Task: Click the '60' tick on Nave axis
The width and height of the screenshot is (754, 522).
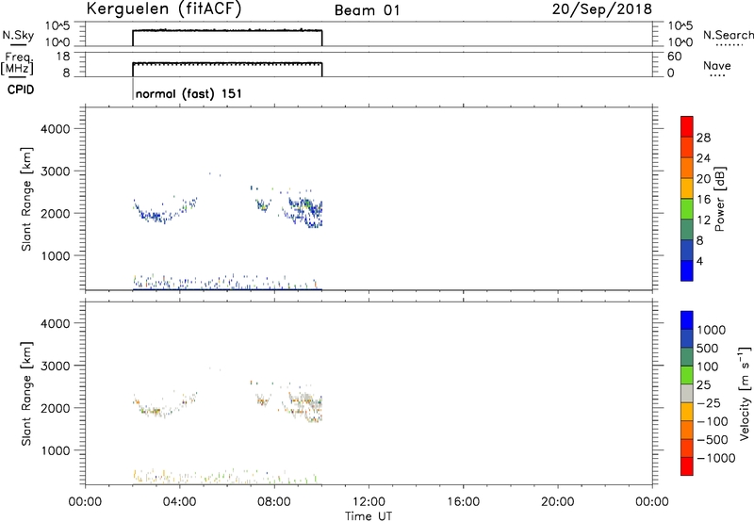Action: click(675, 57)
